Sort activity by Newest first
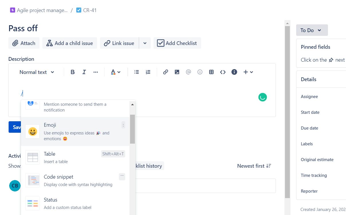346x215 pixels. [x=254, y=166]
